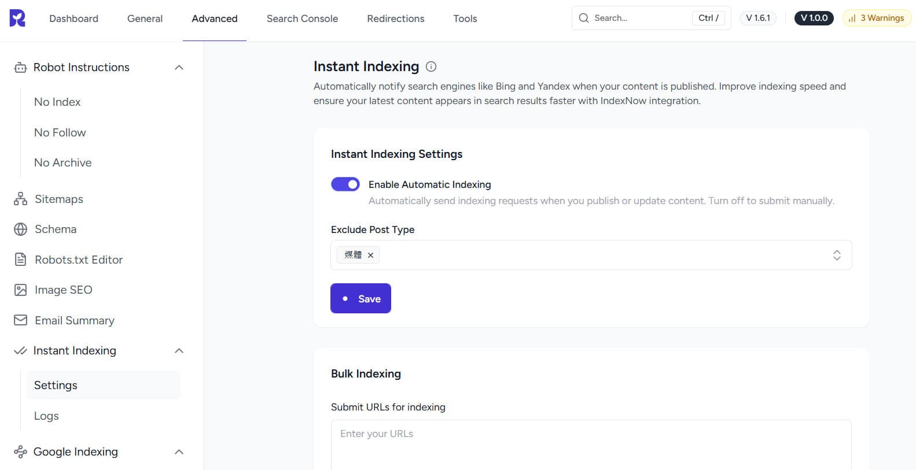The width and height of the screenshot is (916, 470).
Task: Remove the selected post type tag
Action: (370, 255)
